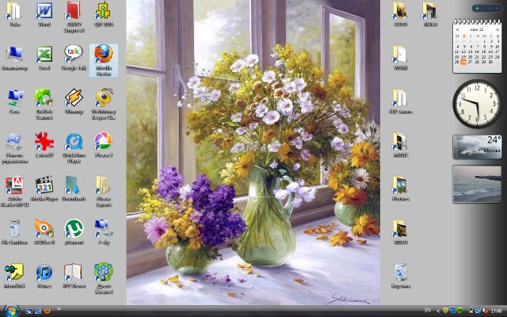
Task: Launch the ACDSee shortcut
Action: tap(44, 232)
